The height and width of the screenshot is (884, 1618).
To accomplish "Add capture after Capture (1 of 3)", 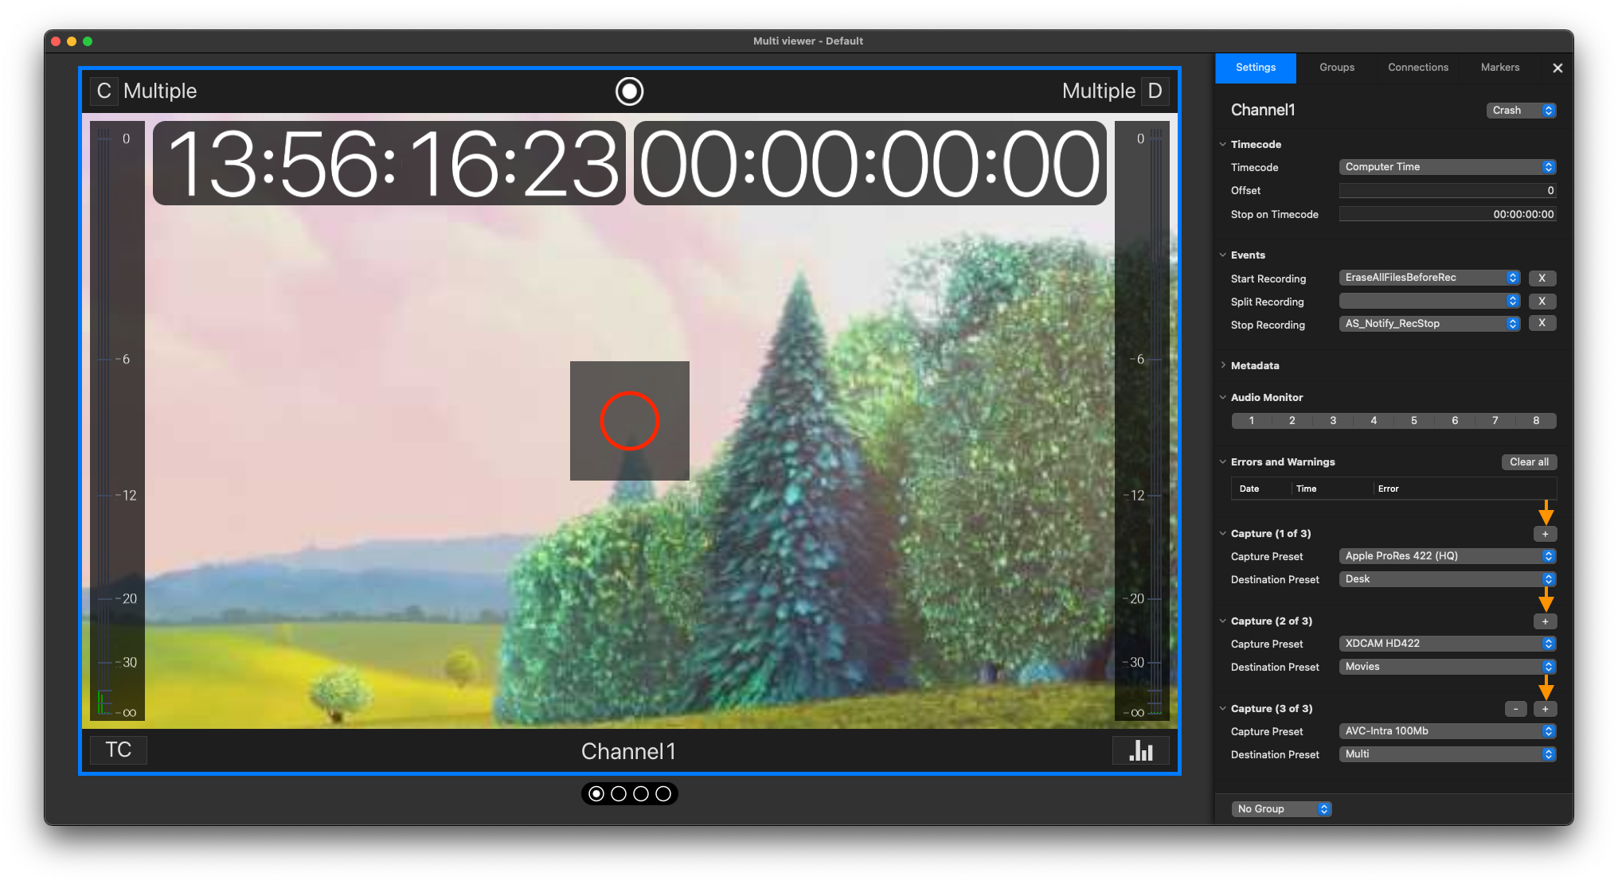I will coord(1545,534).
